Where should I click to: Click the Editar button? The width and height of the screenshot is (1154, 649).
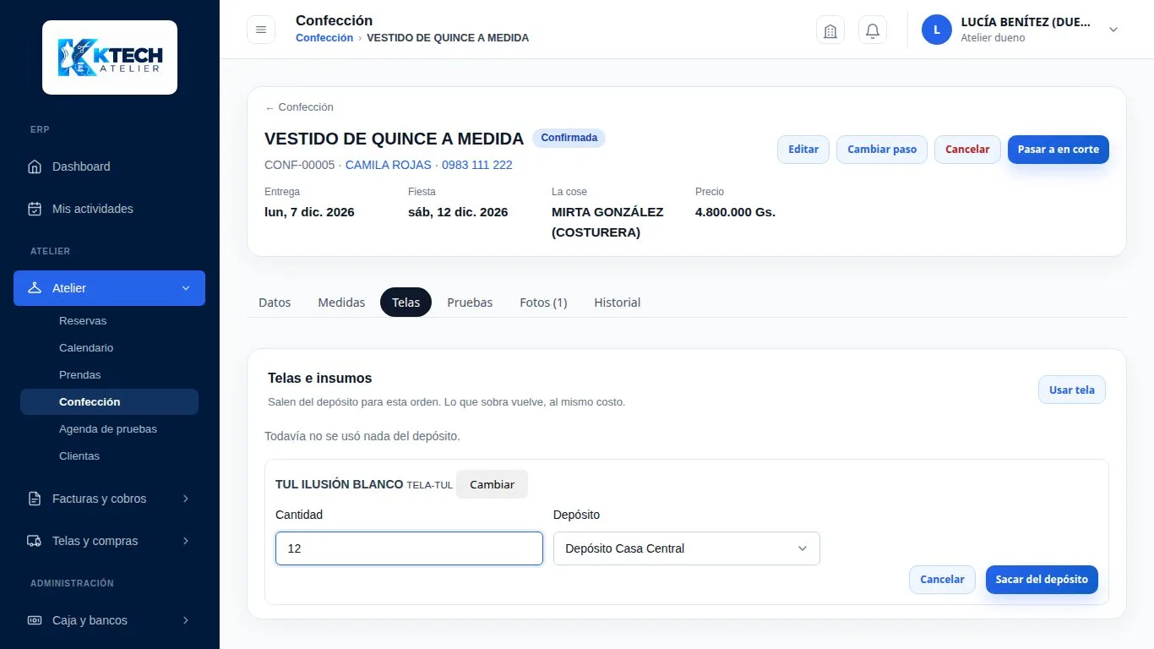click(803, 150)
